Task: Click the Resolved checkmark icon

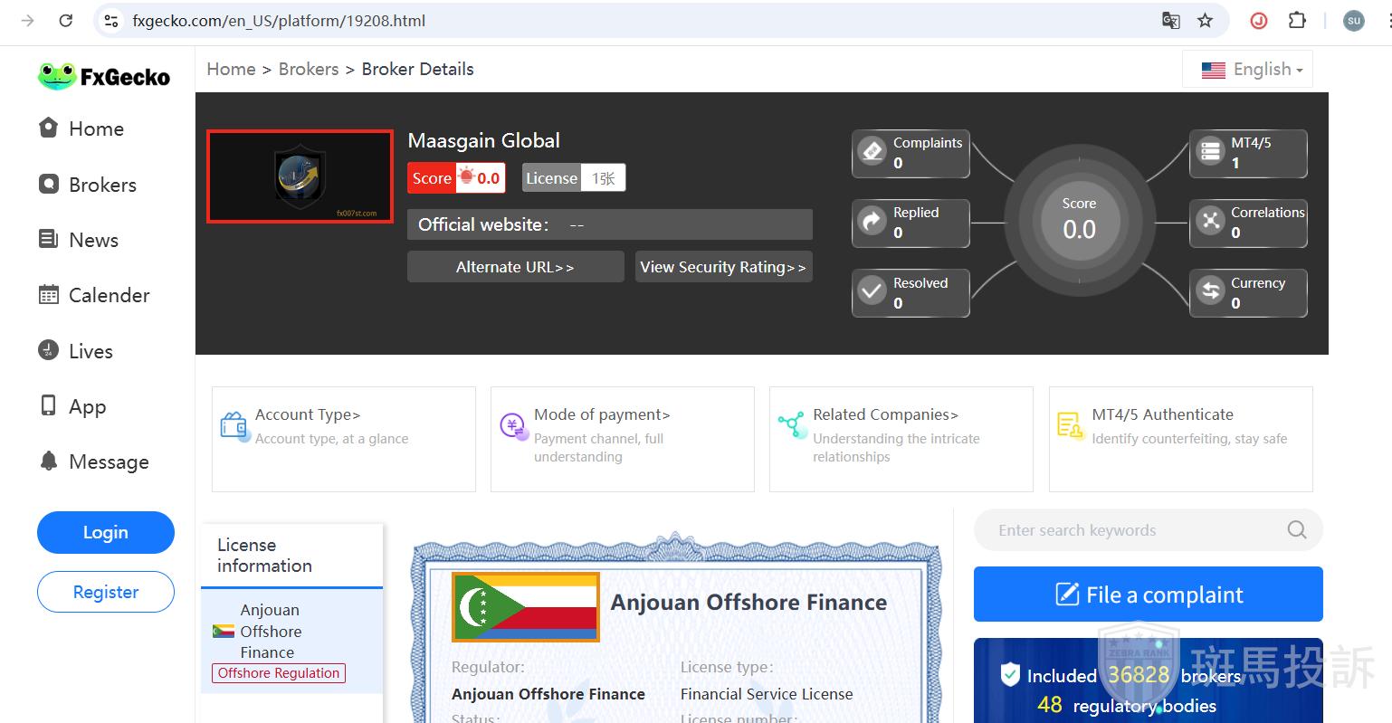Action: 872,291
